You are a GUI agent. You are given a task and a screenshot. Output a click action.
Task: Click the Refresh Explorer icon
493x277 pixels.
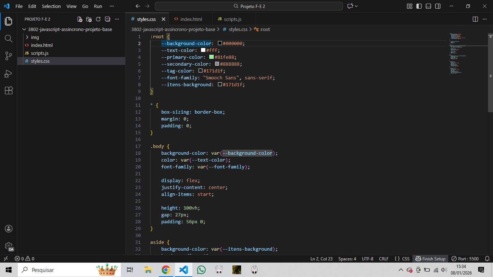point(98,19)
